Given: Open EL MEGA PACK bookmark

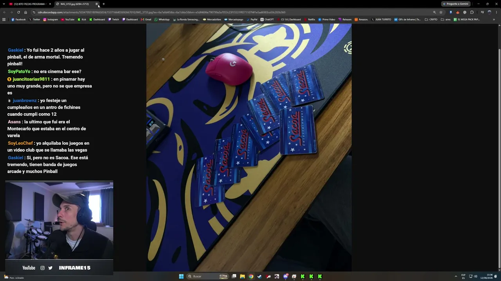Looking at the screenshot, I should click(x=467, y=20).
